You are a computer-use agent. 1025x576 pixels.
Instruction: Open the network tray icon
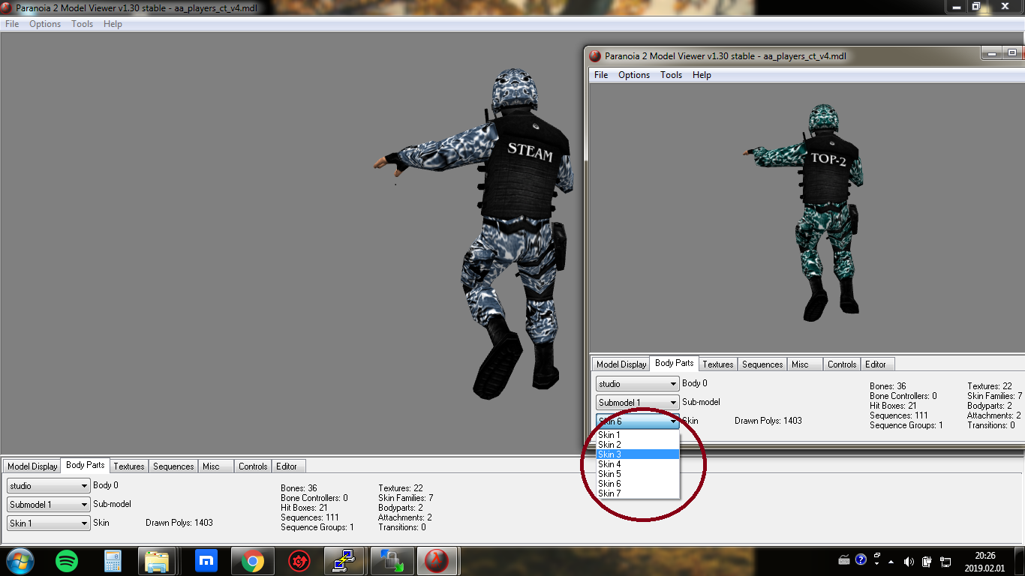(x=944, y=561)
